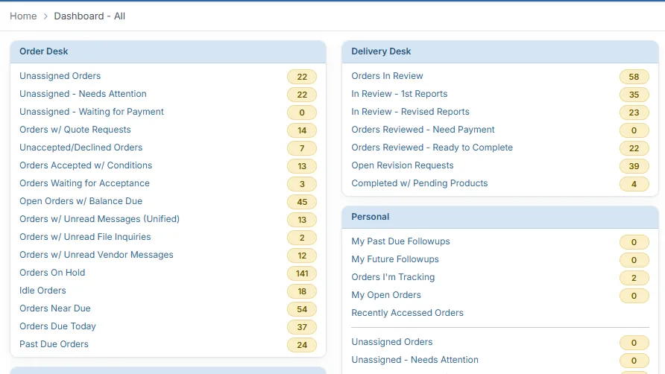Click the 4 badge for Pending Products
The image size is (665, 374).
click(634, 184)
